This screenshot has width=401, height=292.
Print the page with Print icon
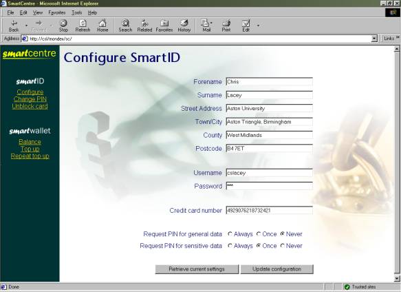pyautogui.click(x=226, y=25)
